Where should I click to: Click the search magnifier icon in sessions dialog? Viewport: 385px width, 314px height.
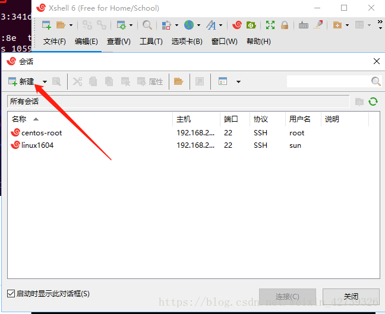(x=375, y=81)
